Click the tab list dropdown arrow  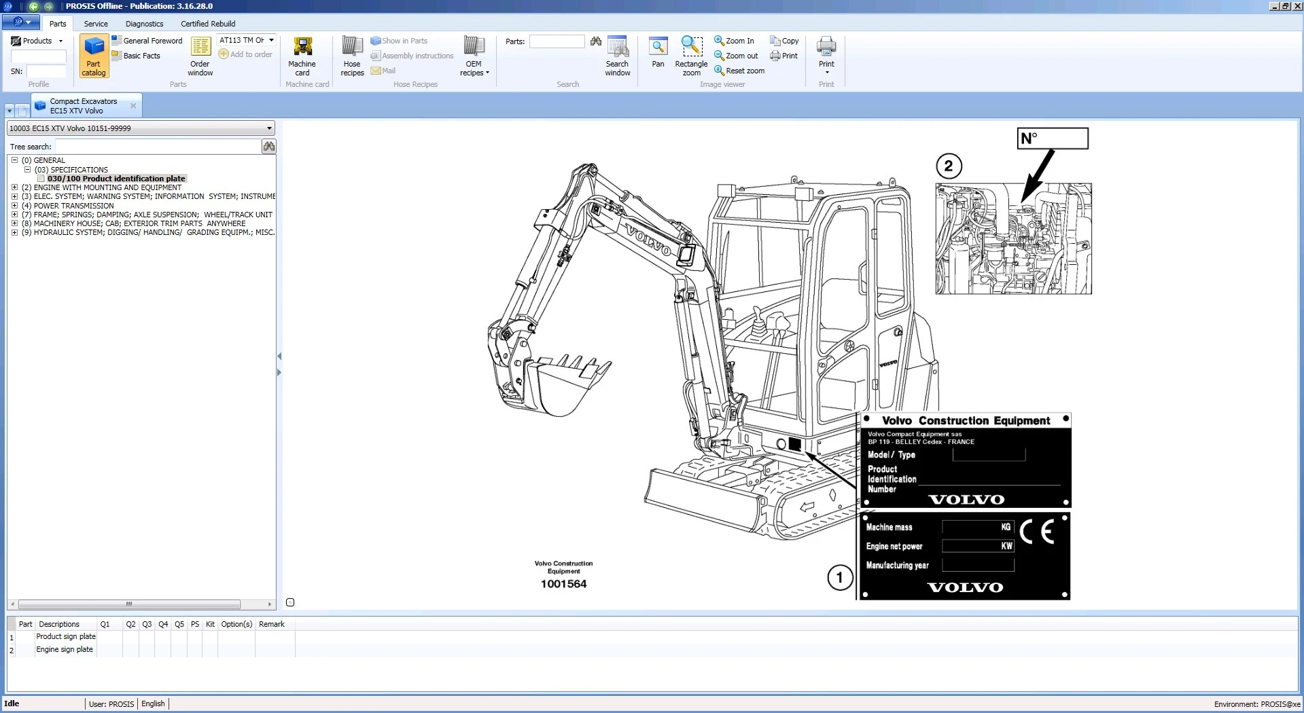point(10,110)
